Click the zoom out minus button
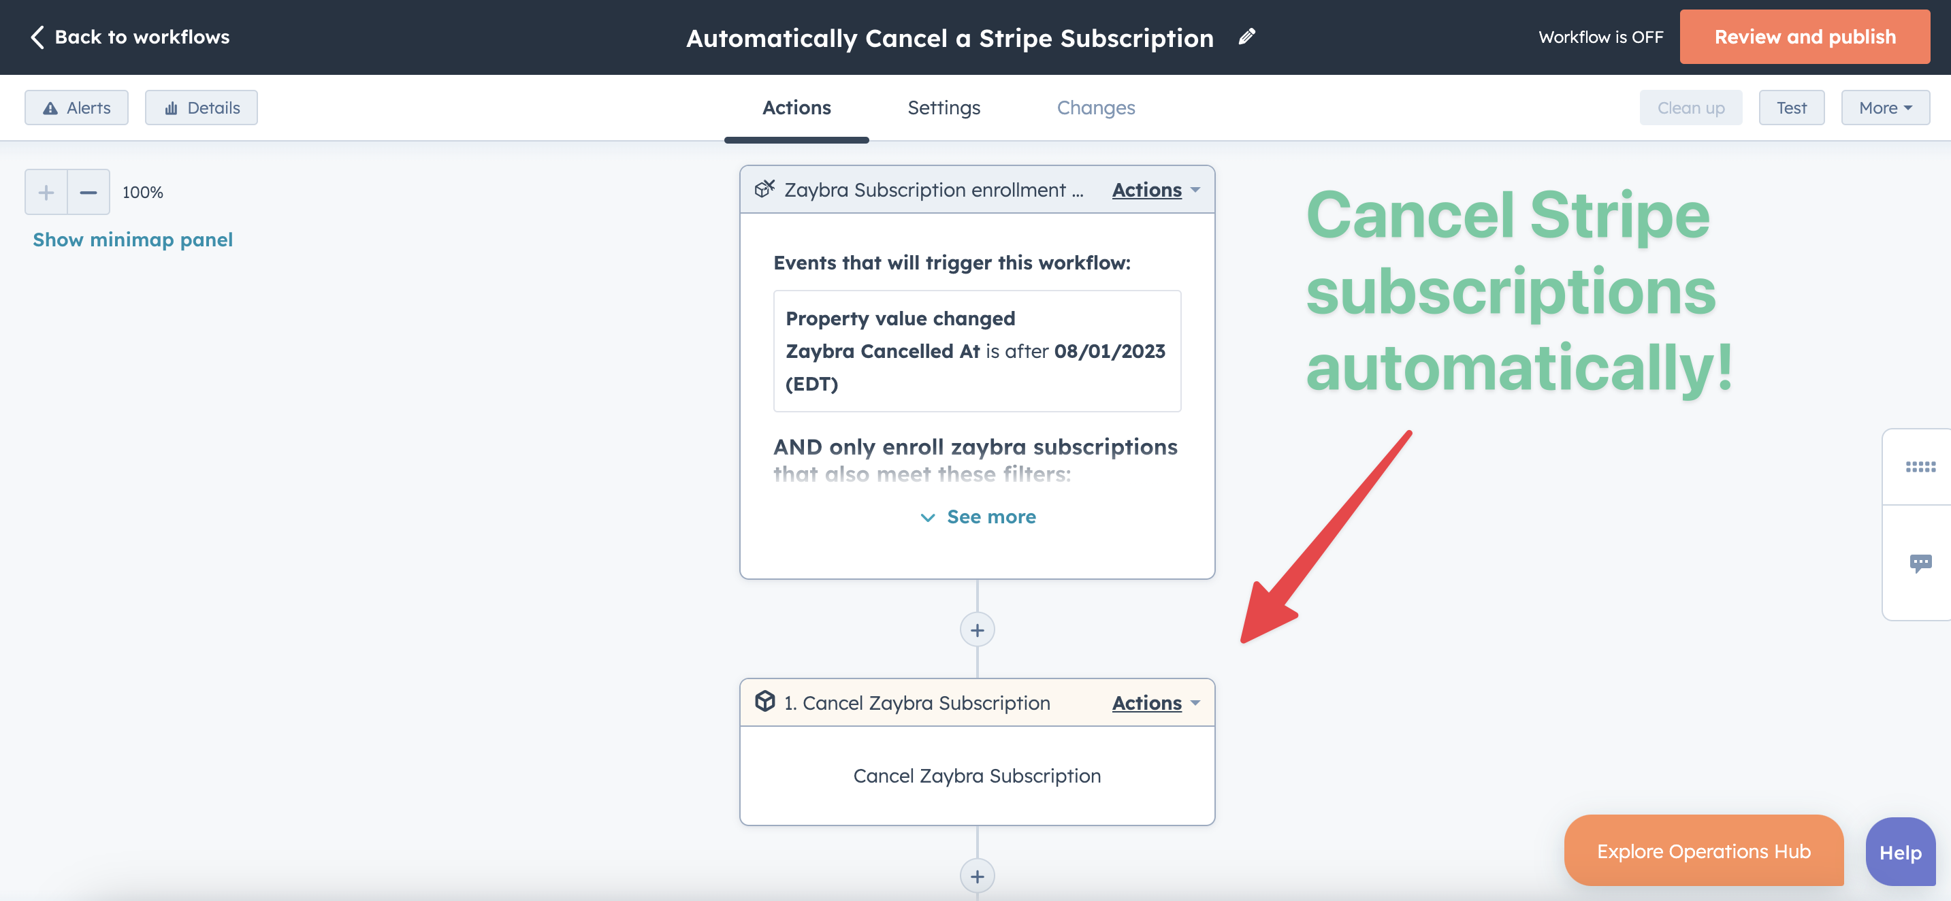This screenshot has width=1951, height=901. pyautogui.click(x=88, y=193)
